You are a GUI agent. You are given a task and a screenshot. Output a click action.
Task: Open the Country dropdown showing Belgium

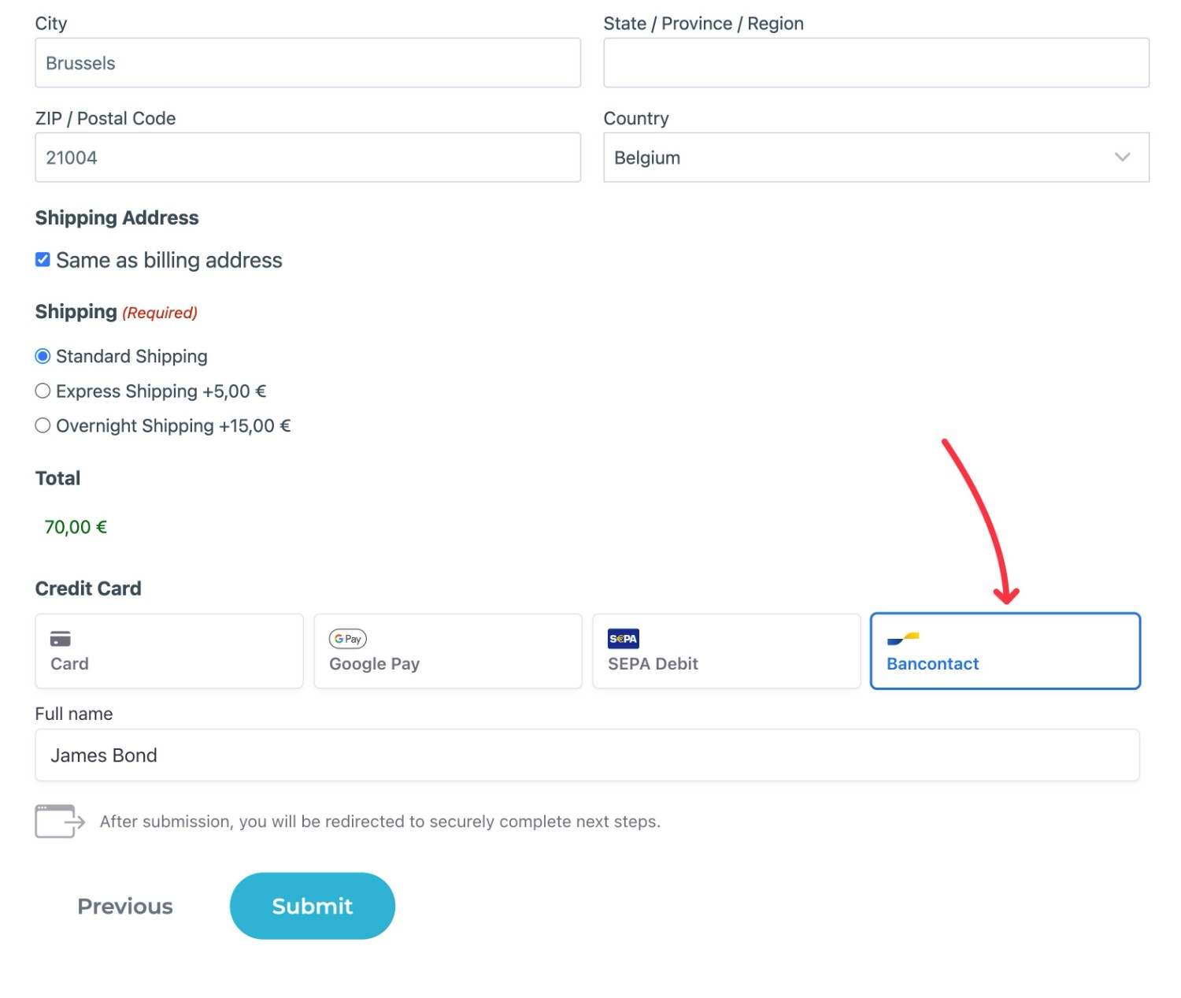click(x=876, y=158)
